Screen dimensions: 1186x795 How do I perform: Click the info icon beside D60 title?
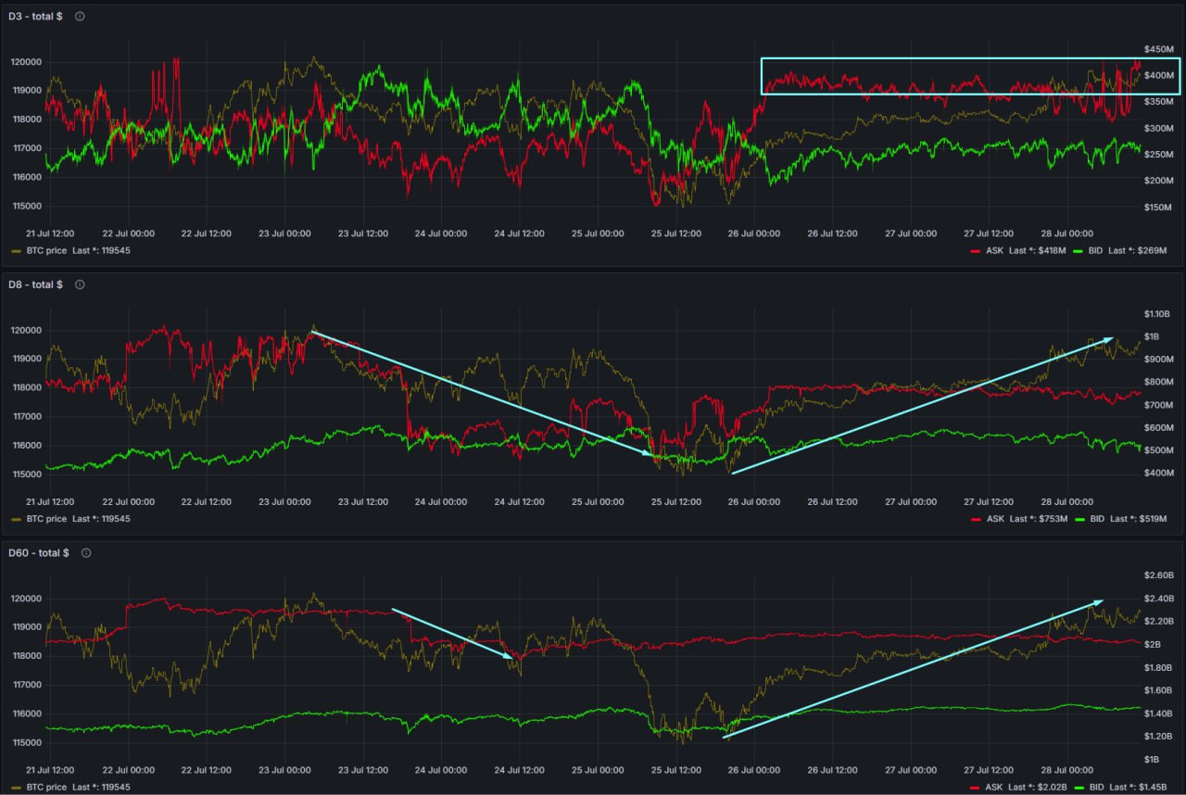(x=86, y=553)
